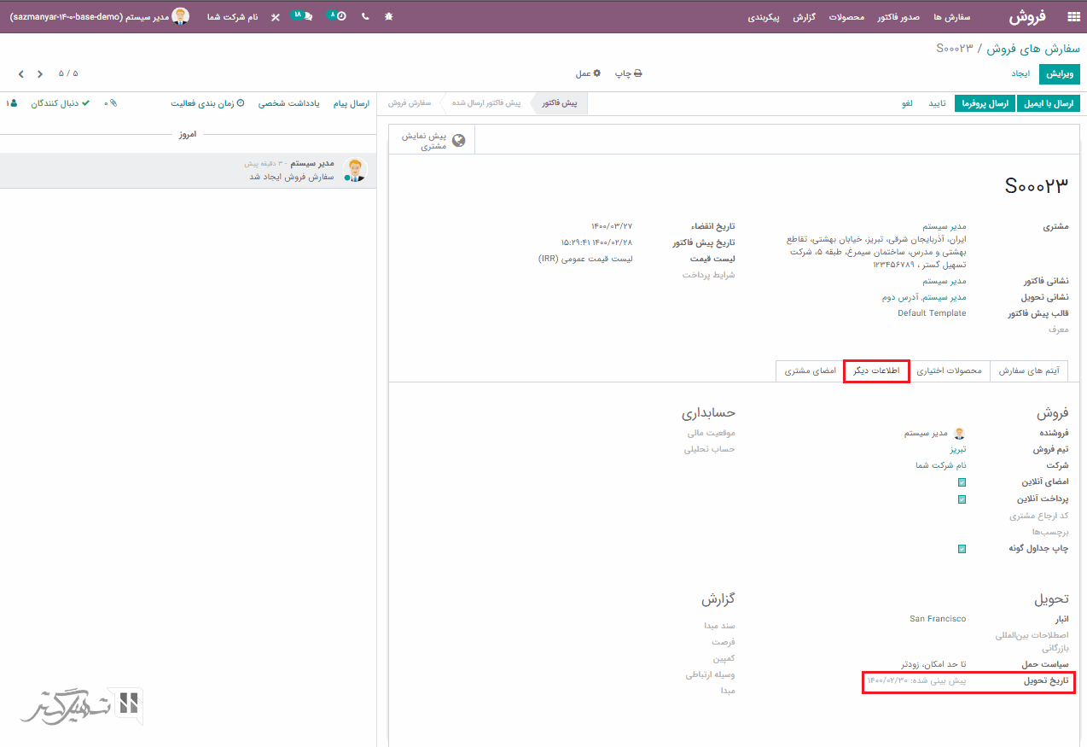Click the debug bug icon in top bar
This screenshot has width=1087, height=747.
tap(389, 16)
